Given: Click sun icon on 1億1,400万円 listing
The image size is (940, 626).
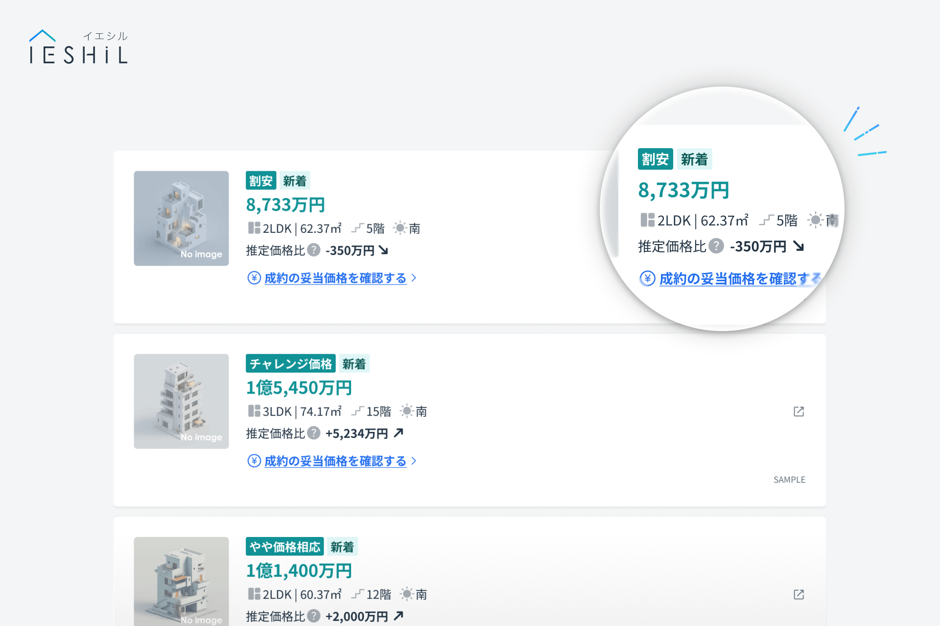Looking at the screenshot, I should [407, 594].
